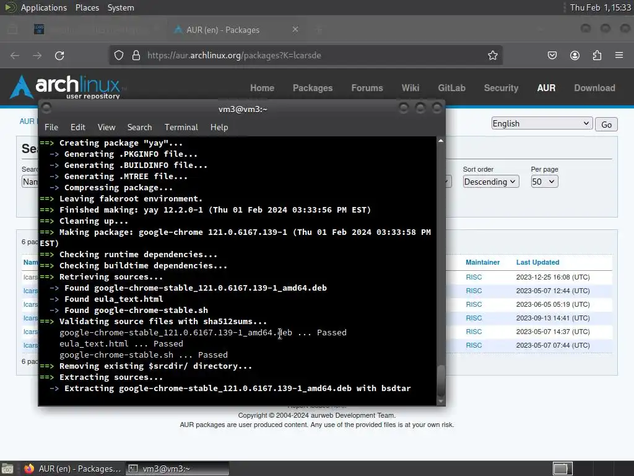Open the tracking protection shield icon
The image size is (634, 476).
[118, 55]
